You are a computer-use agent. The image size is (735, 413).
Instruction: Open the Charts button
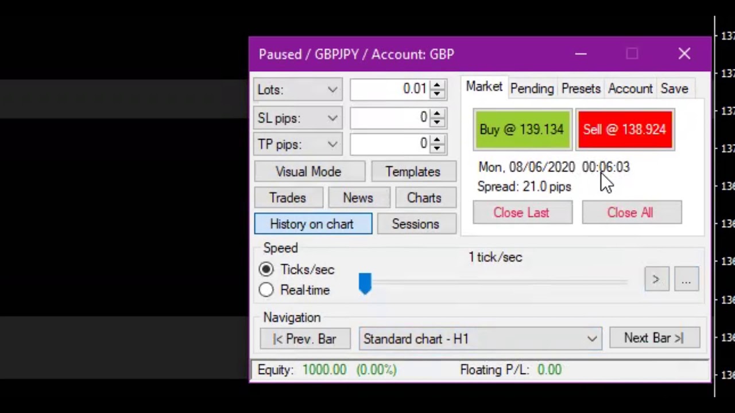click(424, 197)
